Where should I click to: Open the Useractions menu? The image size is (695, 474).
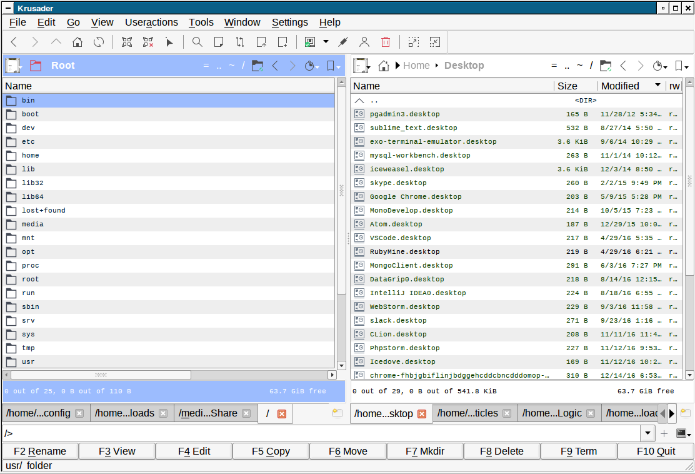click(x=152, y=22)
